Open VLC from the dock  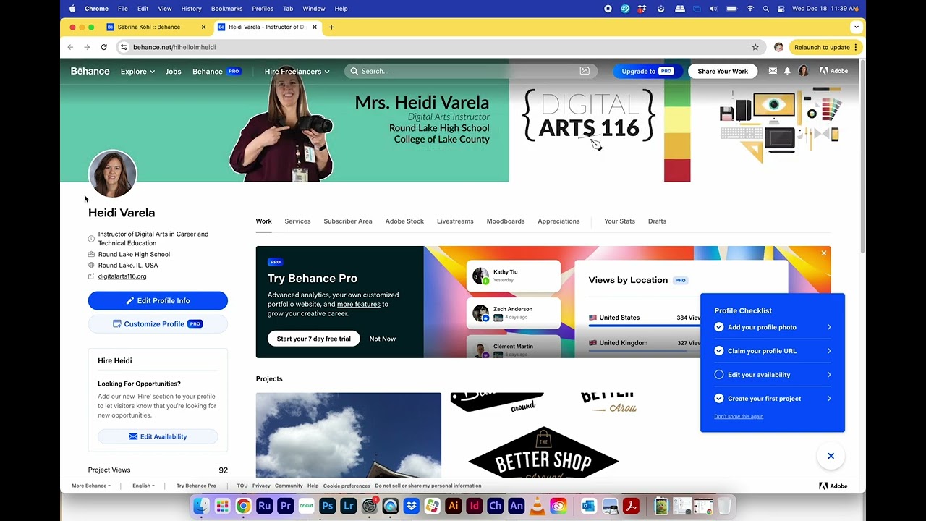538,506
